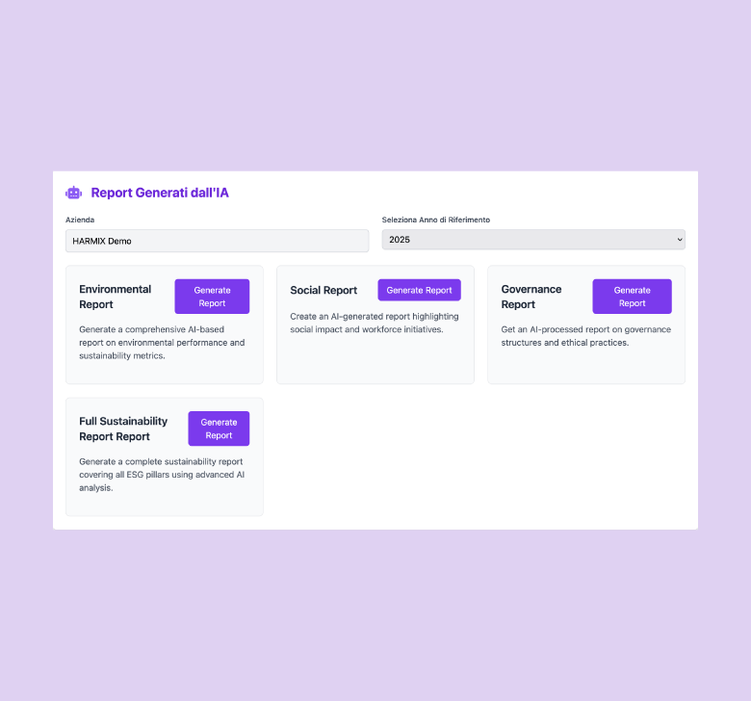Image resolution: width=751 pixels, height=701 pixels.
Task: Focus the Azienda field with HARMIX Demo
Action: pyautogui.click(x=217, y=241)
